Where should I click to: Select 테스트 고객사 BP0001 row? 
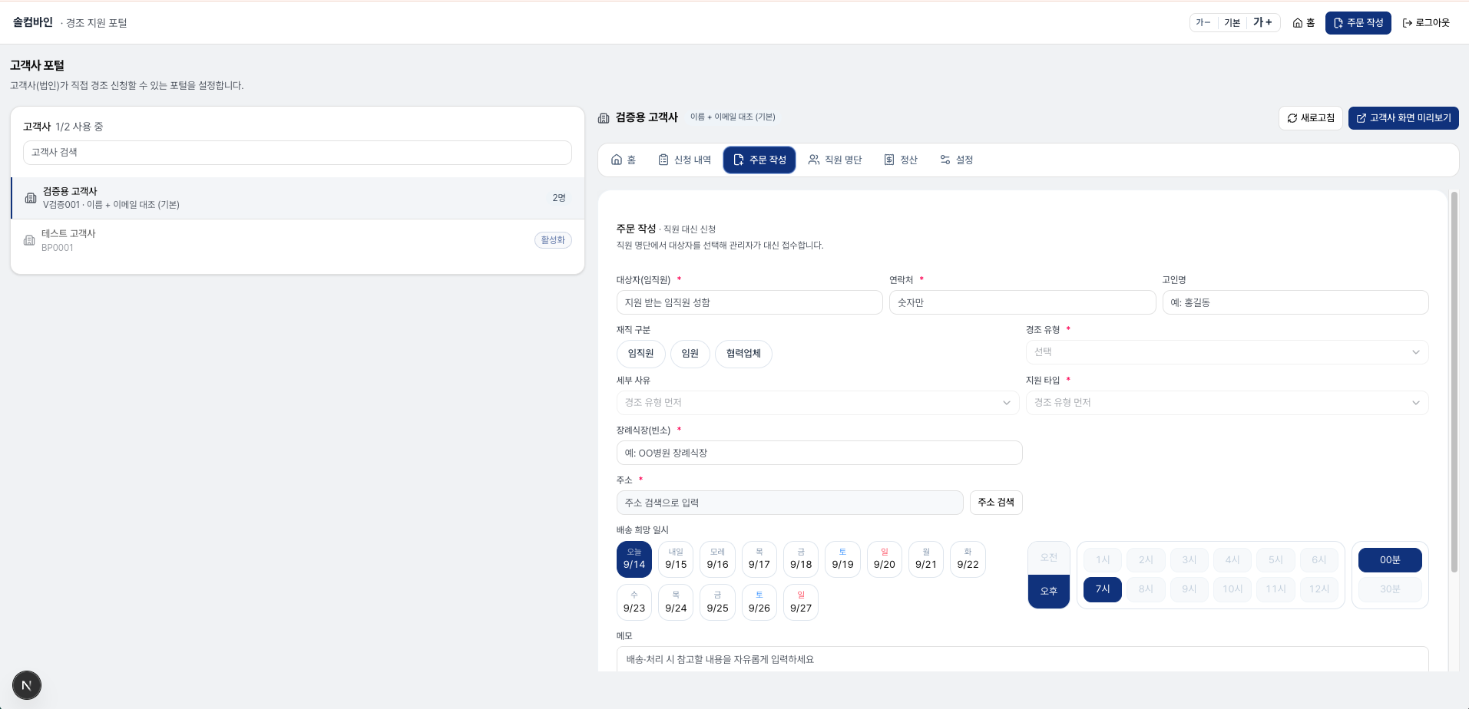(x=297, y=240)
